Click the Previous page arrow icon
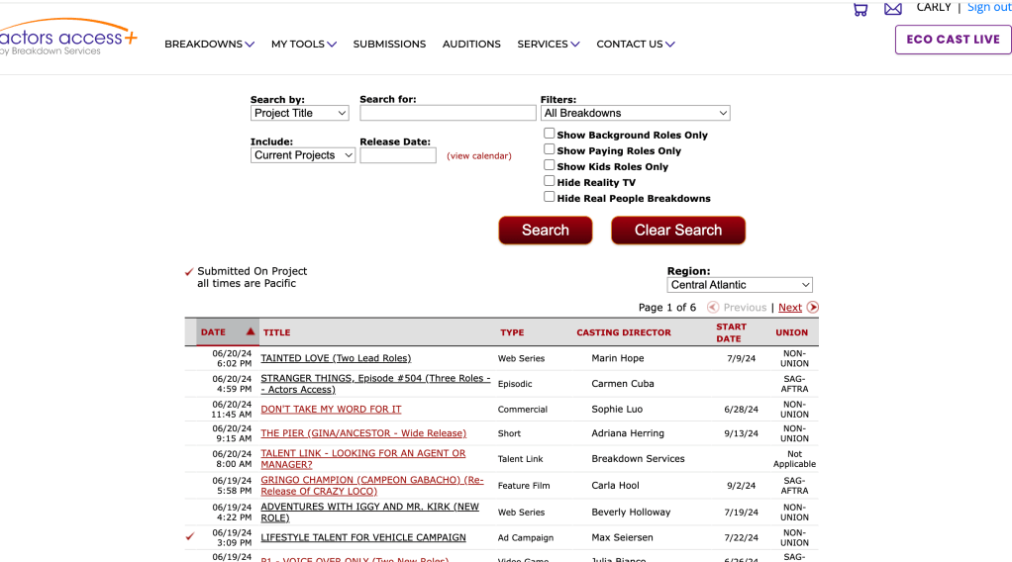 point(713,308)
